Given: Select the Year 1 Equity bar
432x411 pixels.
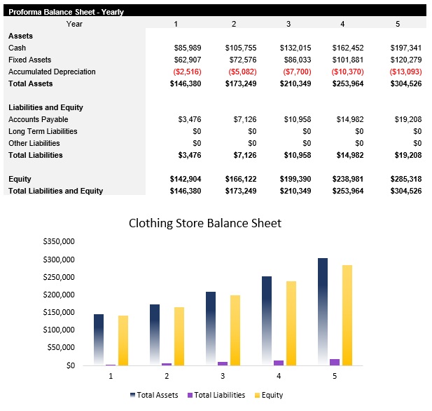Looking at the screenshot, I should tap(123, 341).
